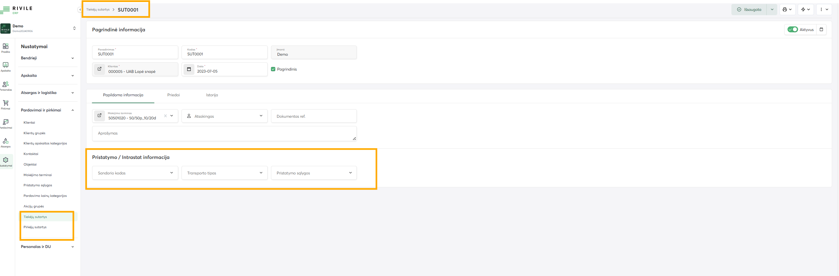Click the lightning bolt actions icon
The image size is (839, 276).
click(805, 10)
